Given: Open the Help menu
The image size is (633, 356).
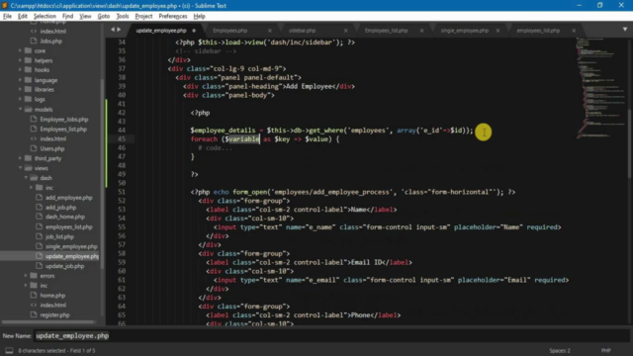Looking at the screenshot, I should pyautogui.click(x=200, y=16).
